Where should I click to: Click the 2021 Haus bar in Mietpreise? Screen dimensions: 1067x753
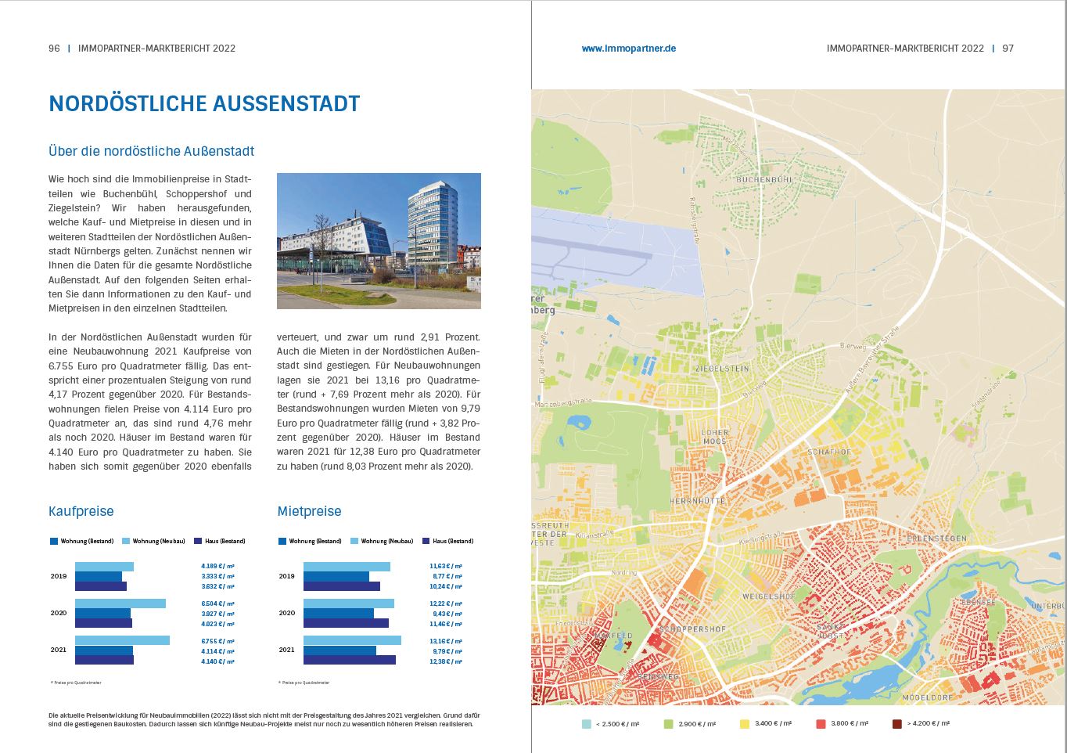point(350,660)
